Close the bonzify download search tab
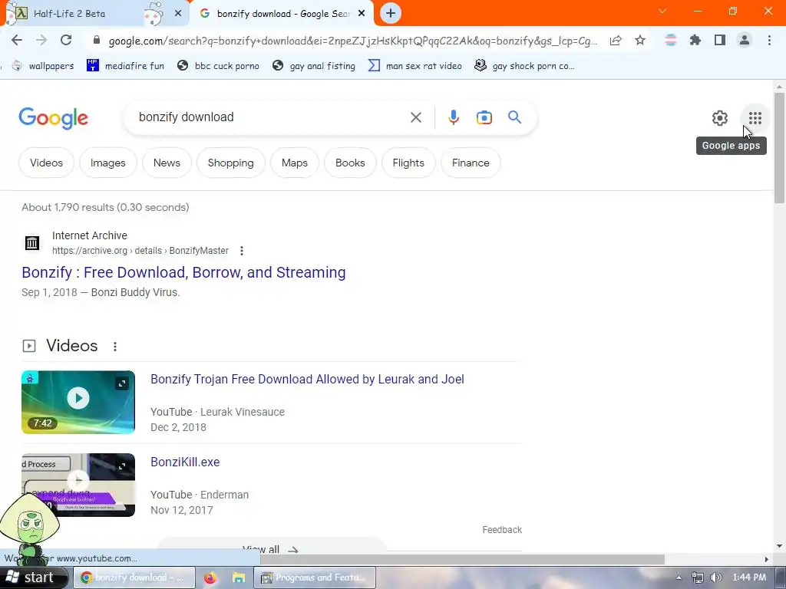This screenshot has height=589, width=786. click(362, 14)
